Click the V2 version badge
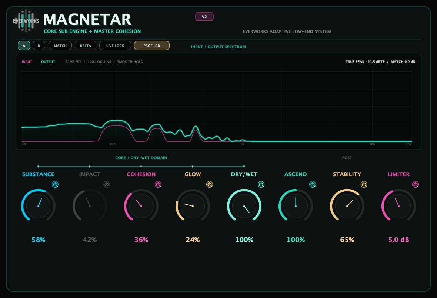Viewport: 437px width, 298px height. click(x=204, y=17)
